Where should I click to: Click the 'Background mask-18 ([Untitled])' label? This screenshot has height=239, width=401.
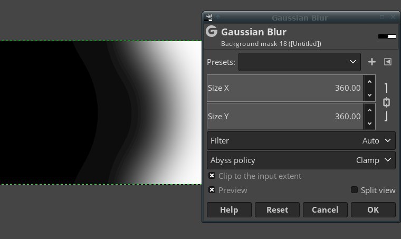tap(271, 44)
